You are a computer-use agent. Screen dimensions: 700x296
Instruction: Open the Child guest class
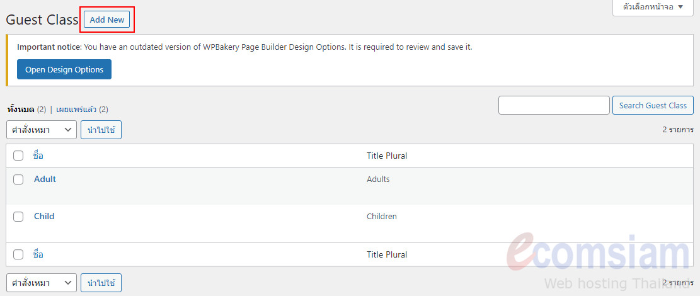point(44,216)
